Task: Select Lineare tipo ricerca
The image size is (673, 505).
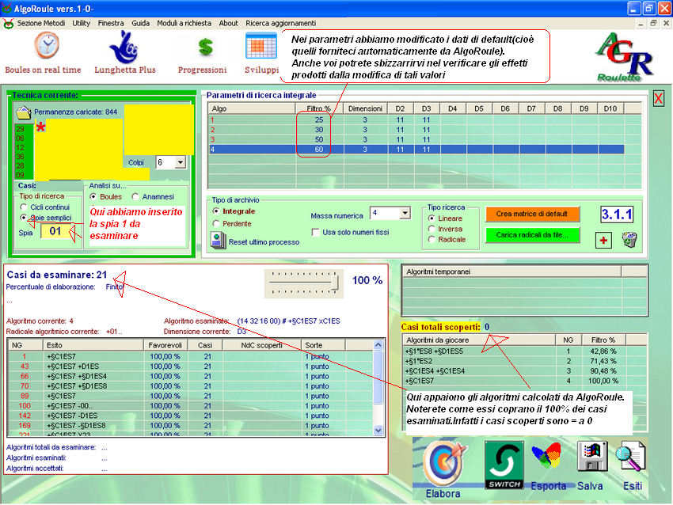Action: tap(432, 218)
